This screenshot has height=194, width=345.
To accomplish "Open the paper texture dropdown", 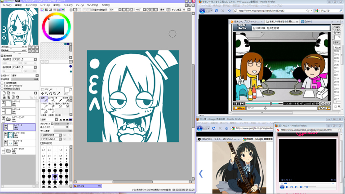I will coord(35,59).
